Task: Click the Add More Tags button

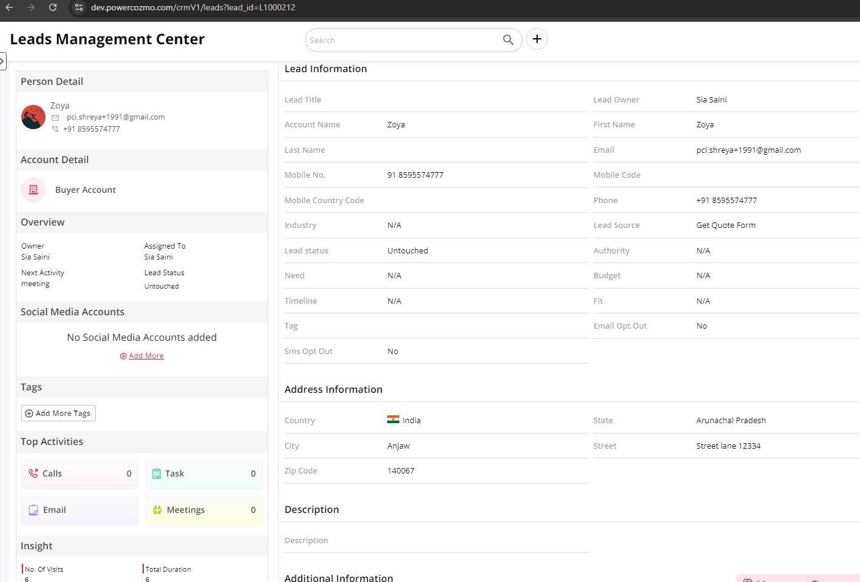Action: coord(58,413)
